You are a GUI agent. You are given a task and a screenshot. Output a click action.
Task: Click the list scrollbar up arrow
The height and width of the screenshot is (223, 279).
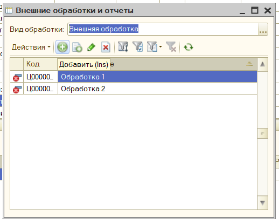[262, 64]
